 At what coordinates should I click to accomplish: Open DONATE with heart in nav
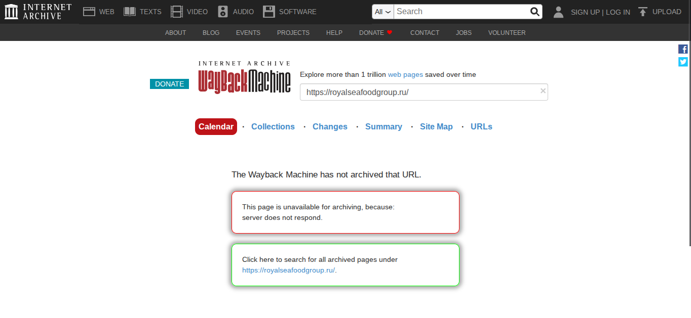pos(376,32)
